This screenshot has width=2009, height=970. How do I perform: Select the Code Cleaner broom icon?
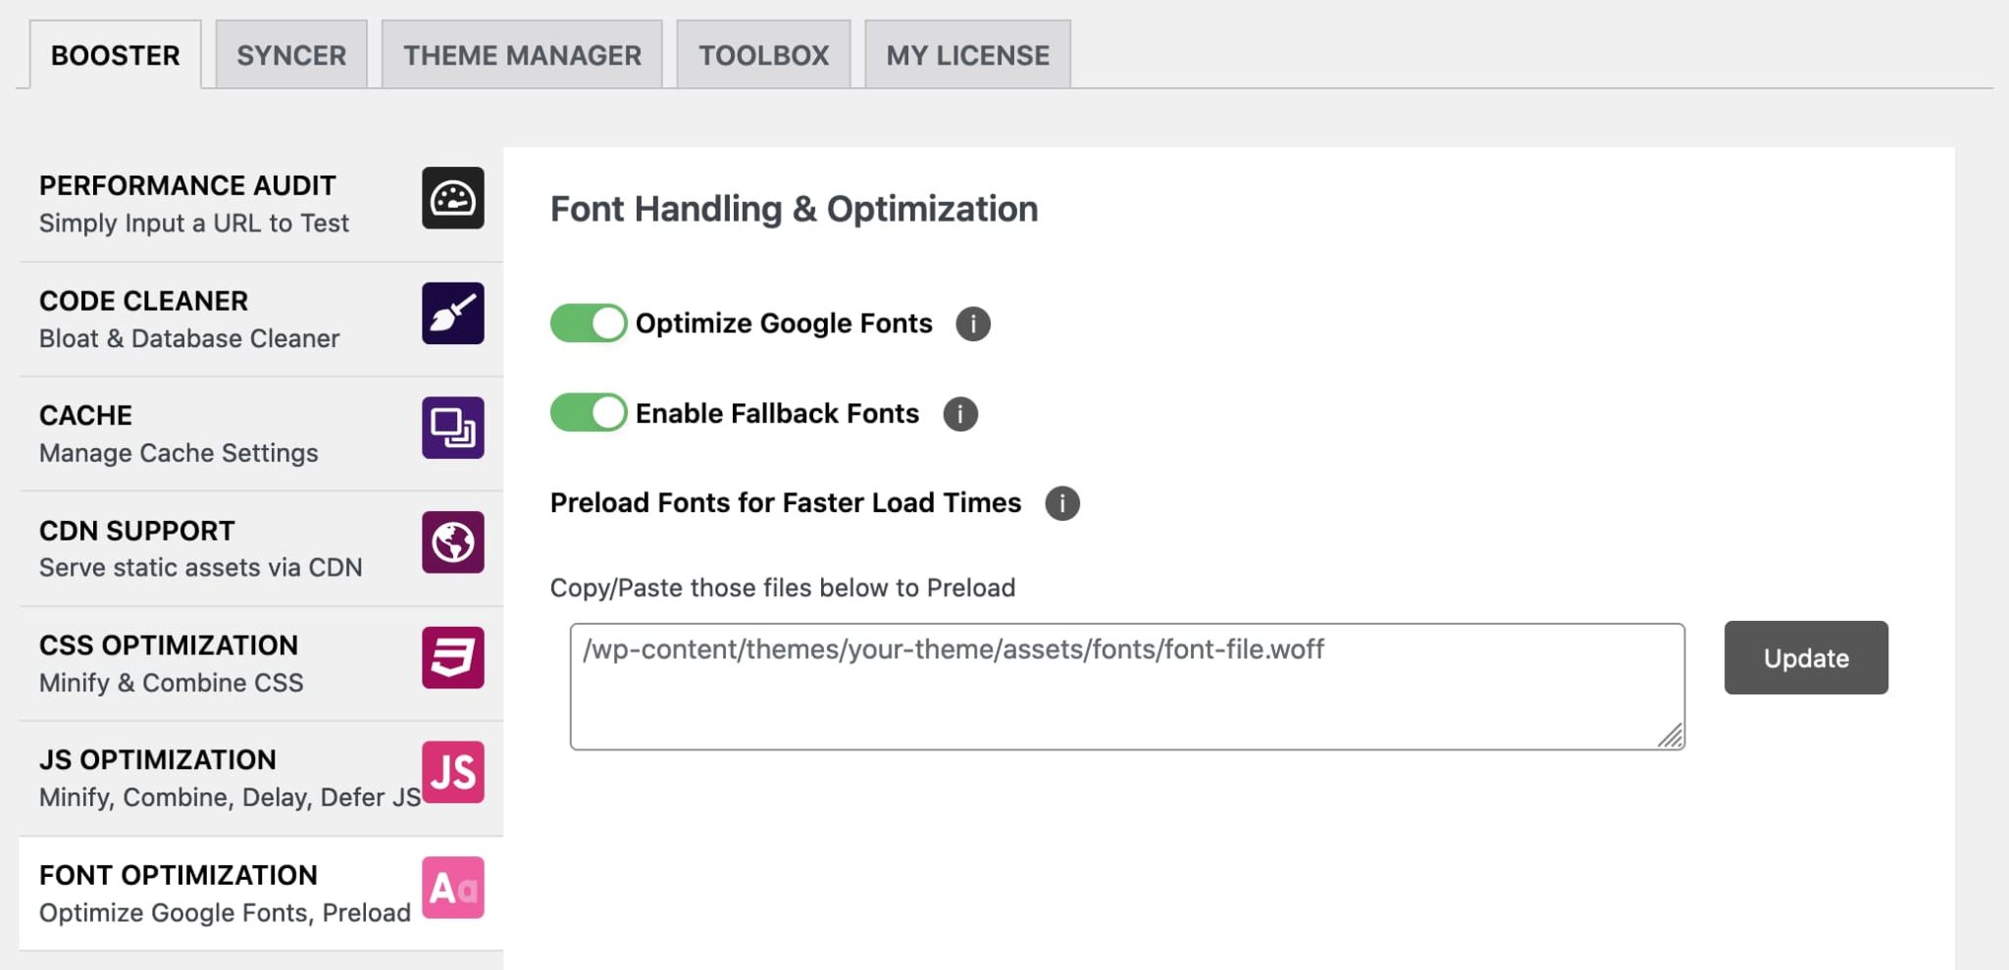coord(452,316)
